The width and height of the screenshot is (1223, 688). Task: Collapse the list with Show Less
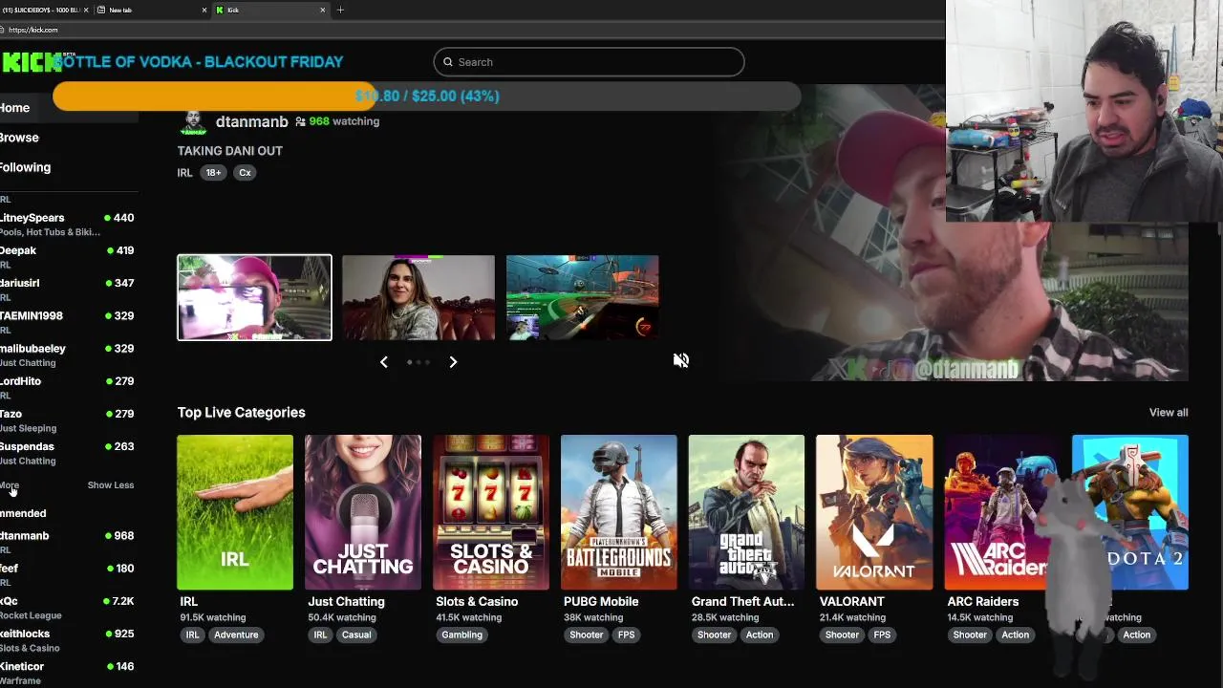click(111, 485)
